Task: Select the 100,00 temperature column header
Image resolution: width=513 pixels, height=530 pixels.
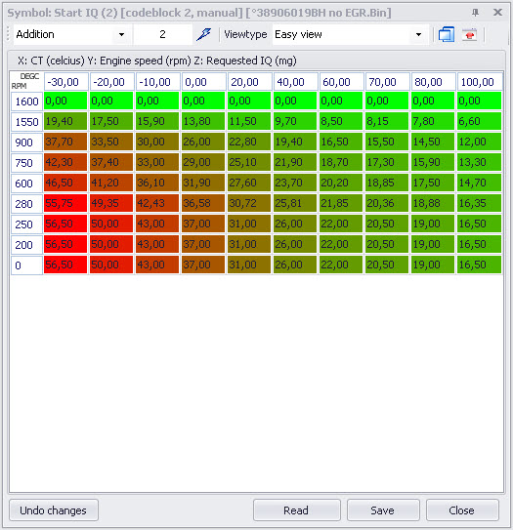Action: (480, 82)
